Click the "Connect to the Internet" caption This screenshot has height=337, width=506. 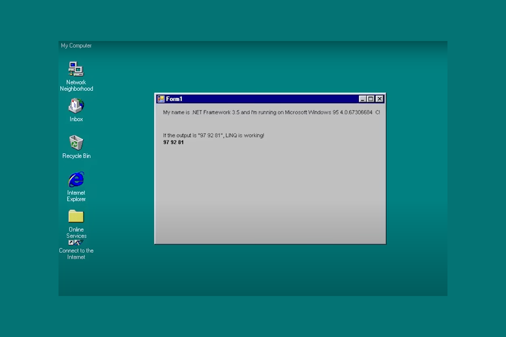76,254
